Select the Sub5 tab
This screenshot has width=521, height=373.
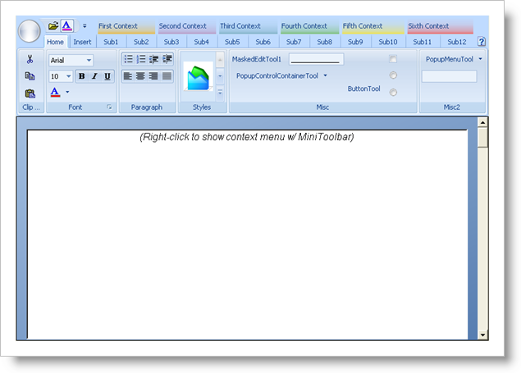click(232, 42)
